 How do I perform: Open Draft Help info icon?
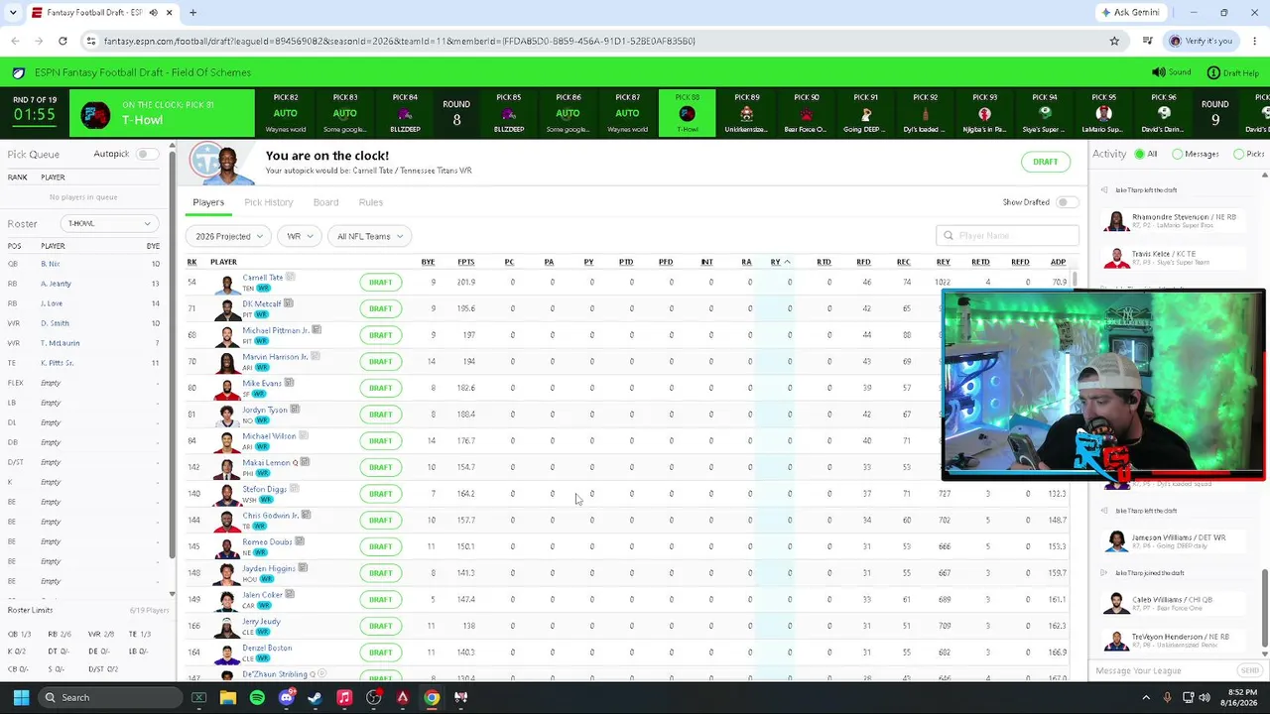1212,72
